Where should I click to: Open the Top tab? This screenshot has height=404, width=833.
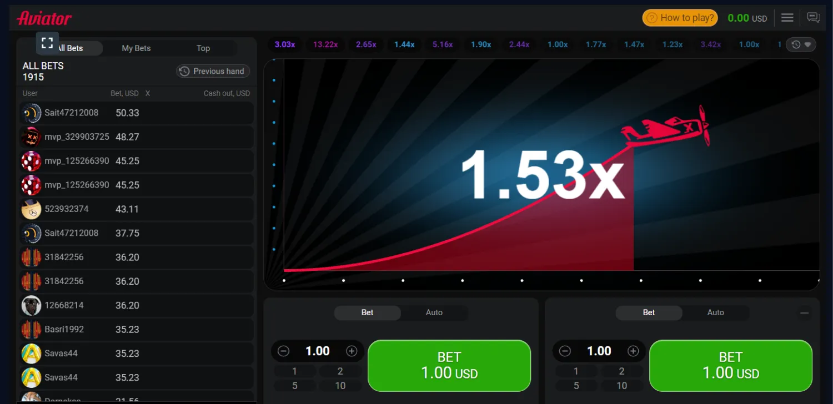click(x=203, y=48)
